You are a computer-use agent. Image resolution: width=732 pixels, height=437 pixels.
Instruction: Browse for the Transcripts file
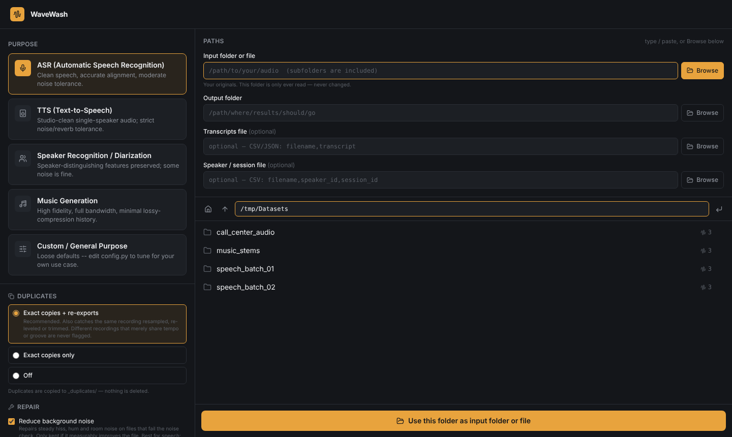(x=703, y=146)
